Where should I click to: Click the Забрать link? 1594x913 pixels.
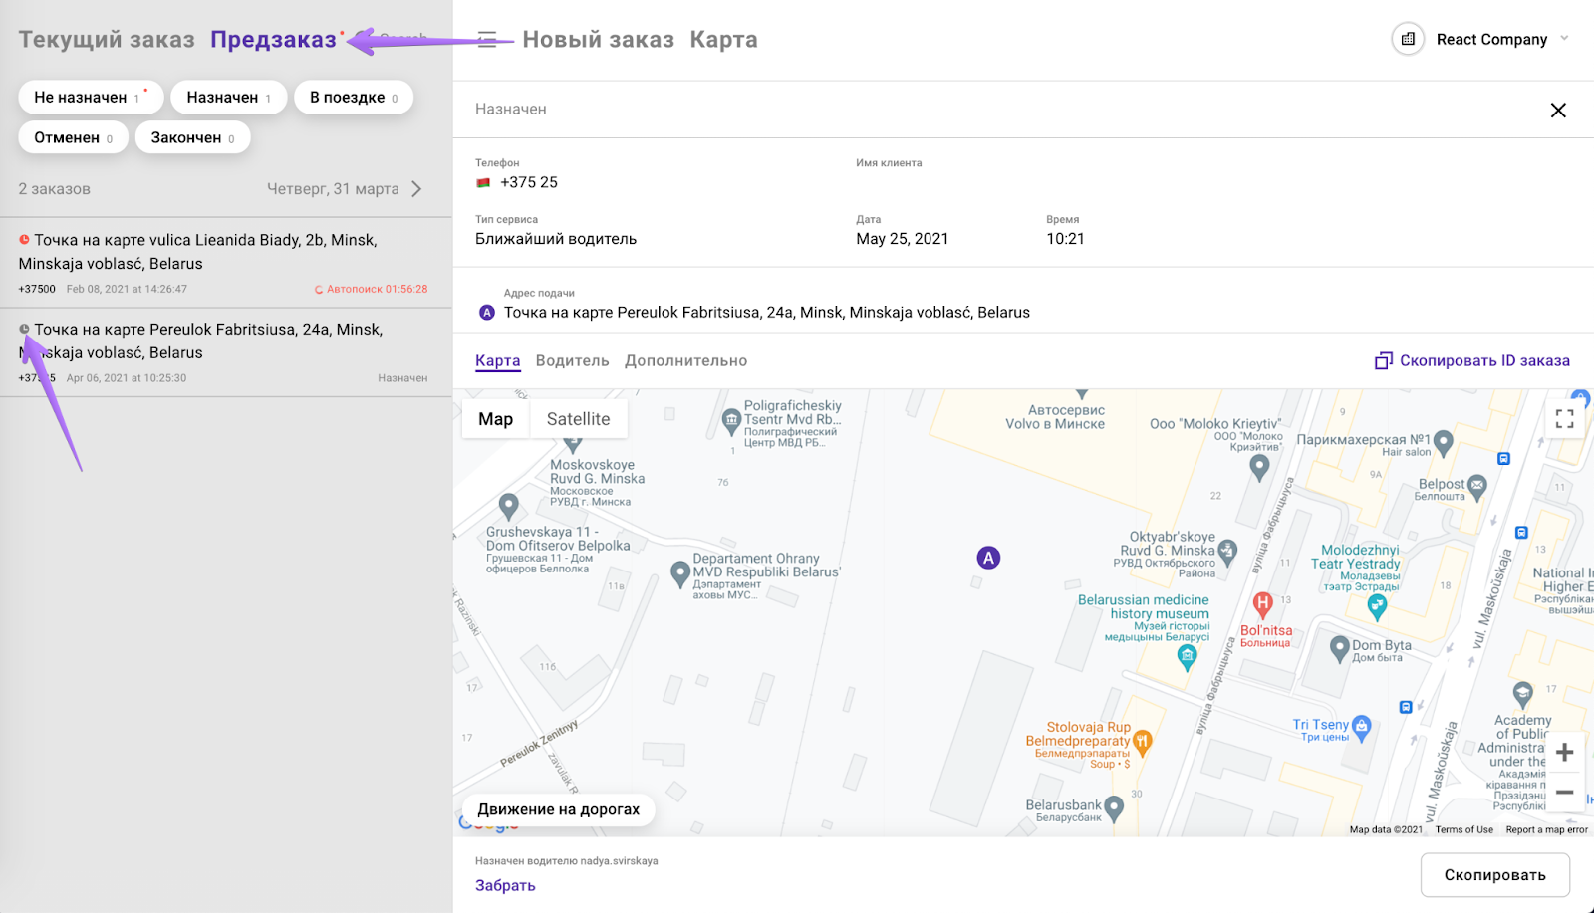[505, 885]
